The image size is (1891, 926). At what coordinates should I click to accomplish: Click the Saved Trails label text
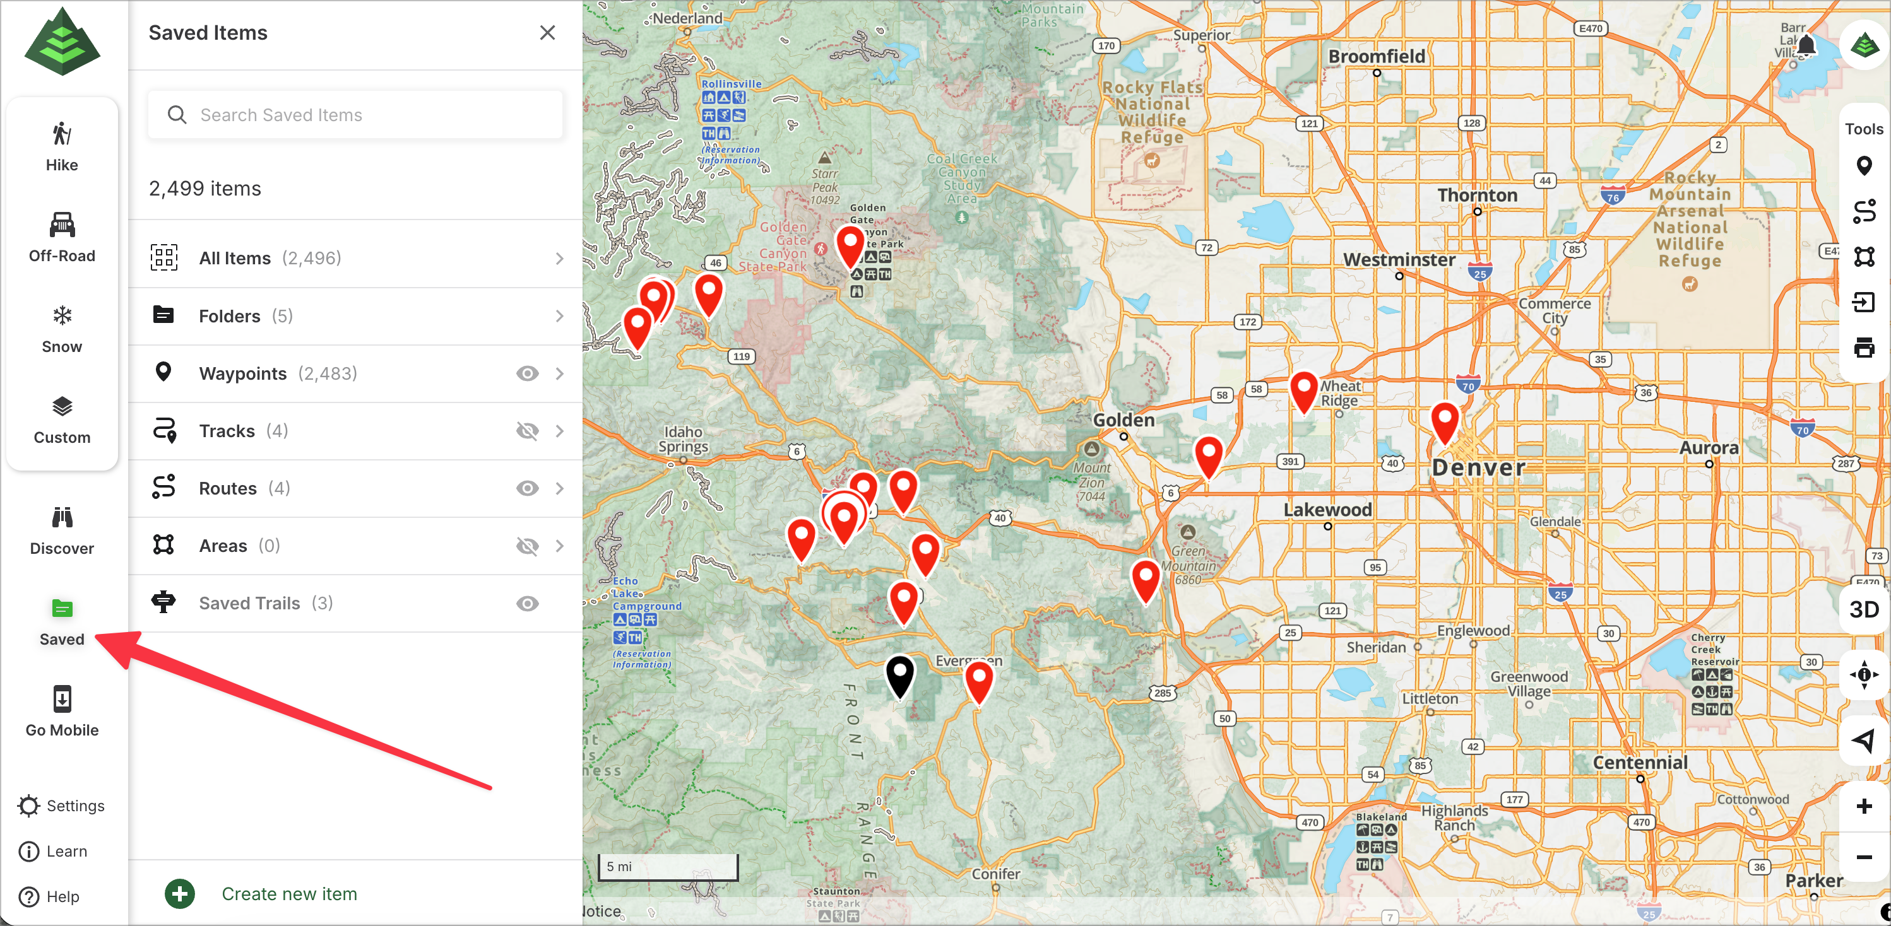click(249, 603)
